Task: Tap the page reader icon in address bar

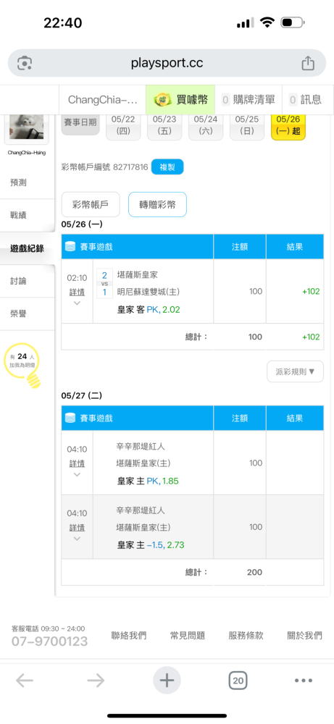Action: click(24, 63)
